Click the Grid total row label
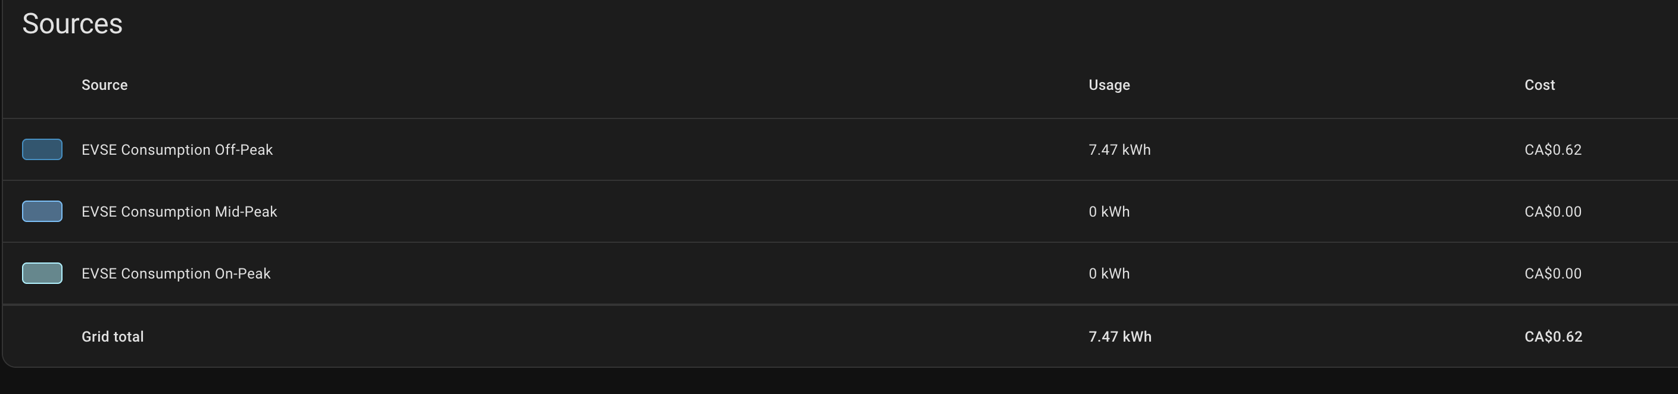The height and width of the screenshot is (394, 1678). (x=113, y=337)
